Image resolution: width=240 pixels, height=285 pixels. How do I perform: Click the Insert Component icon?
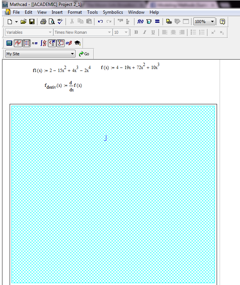[x=177, y=22]
